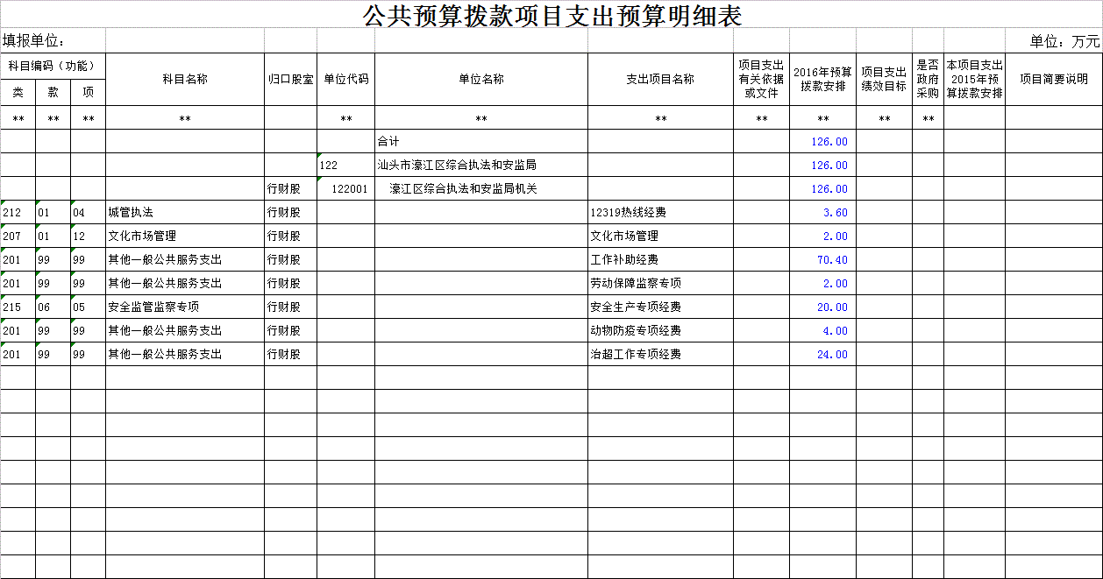Click the 单位代码 header cell
Image resolution: width=1103 pixels, height=579 pixels.
[345, 79]
